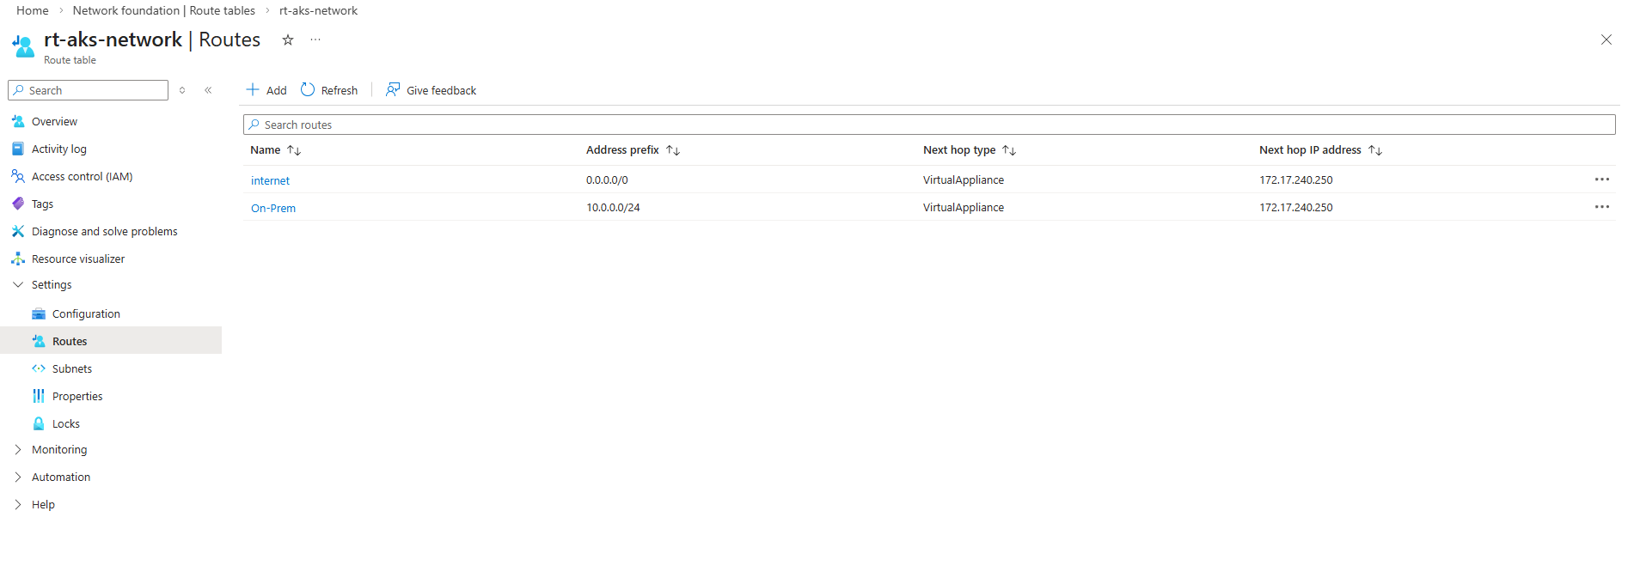Click VirtualAppliance in the internet row
Image resolution: width=1634 pixels, height=584 pixels.
(964, 179)
